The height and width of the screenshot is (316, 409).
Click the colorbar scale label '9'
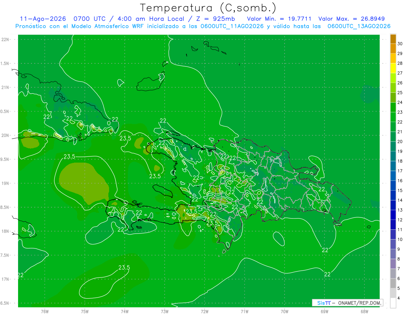[x=399, y=249]
